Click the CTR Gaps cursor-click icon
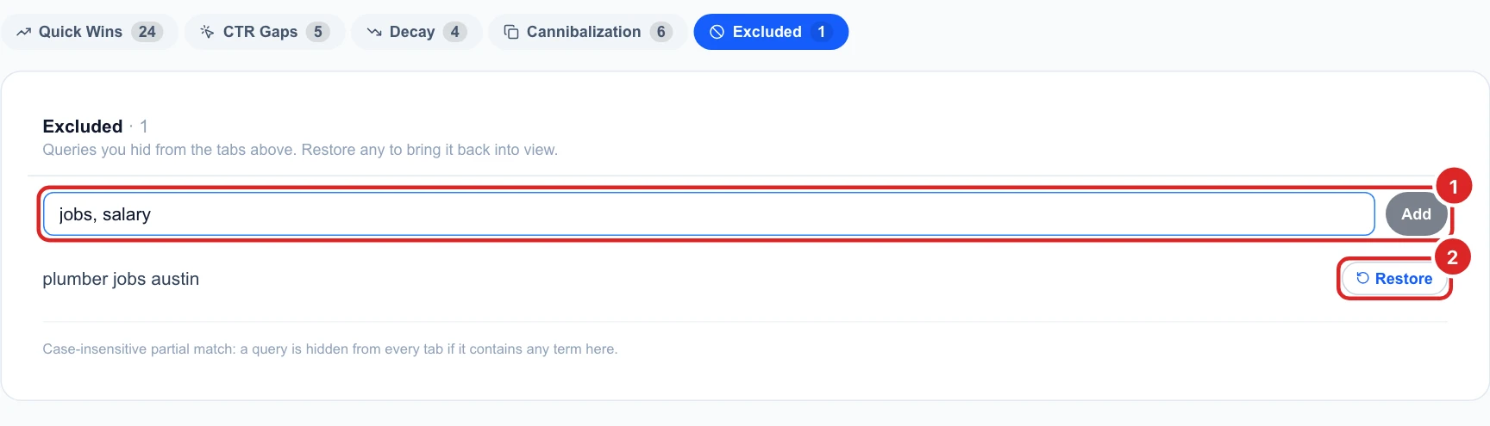The image size is (1490, 426). (x=207, y=32)
